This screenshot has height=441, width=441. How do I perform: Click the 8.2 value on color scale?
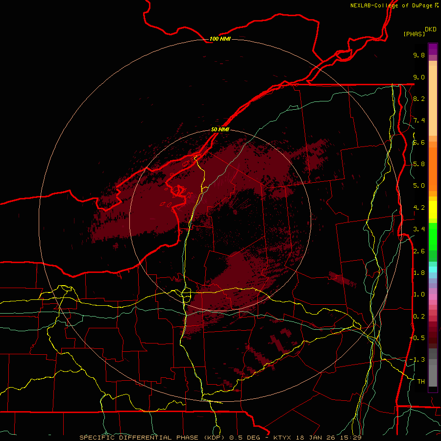point(419,98)
